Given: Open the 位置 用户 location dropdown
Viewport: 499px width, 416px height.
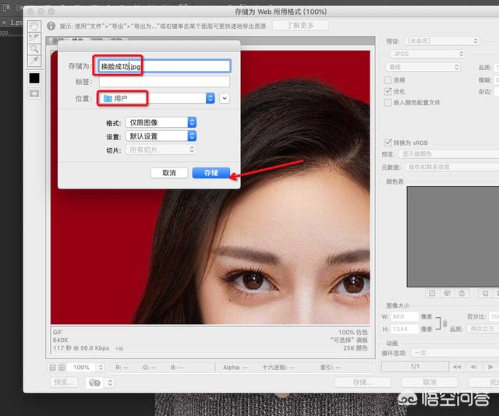Looking at the screenshot, I should 156,98.
